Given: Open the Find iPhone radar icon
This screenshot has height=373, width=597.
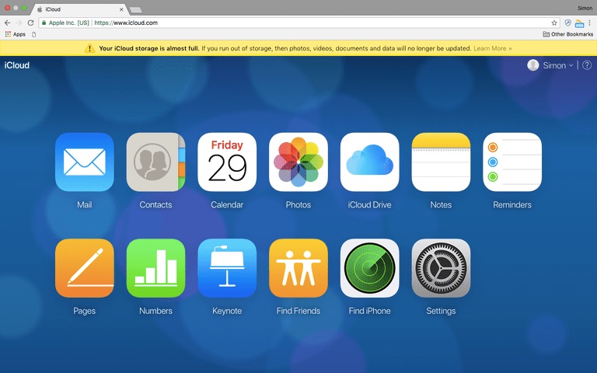Looking at the screenshot, I should click(370, 268).
